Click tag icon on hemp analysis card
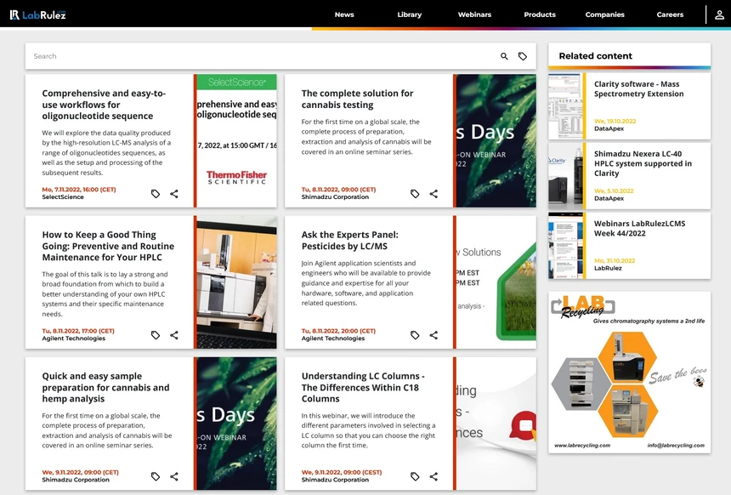Screen dimensions: 731x495 click(156, 476)
